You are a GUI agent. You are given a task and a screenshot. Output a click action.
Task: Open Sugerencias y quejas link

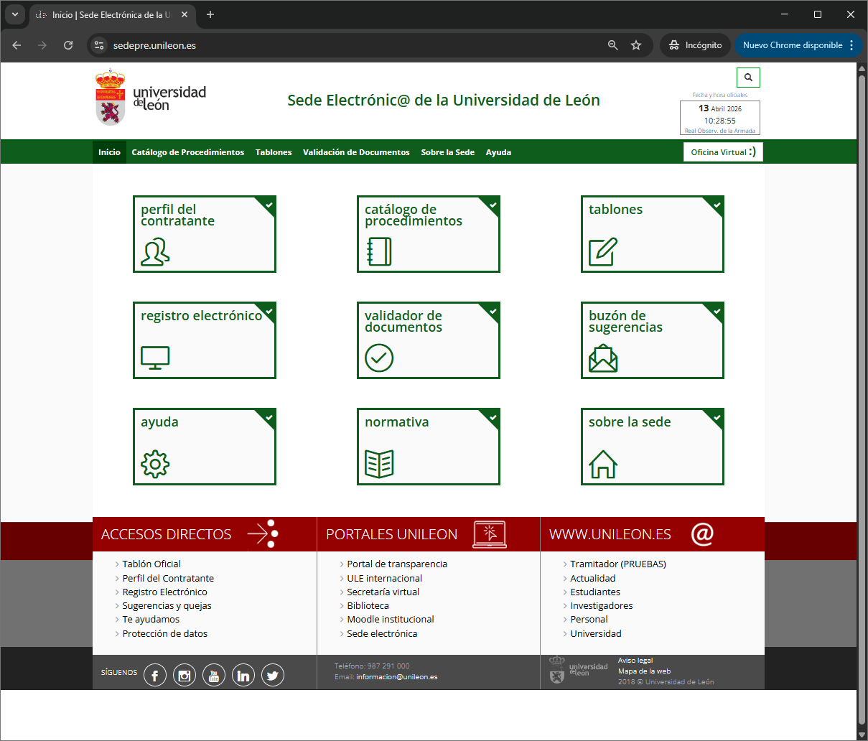coord(167,606)
